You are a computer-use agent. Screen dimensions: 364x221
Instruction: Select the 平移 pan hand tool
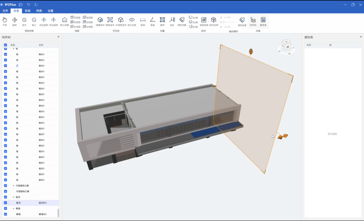[x=5, y=21]
